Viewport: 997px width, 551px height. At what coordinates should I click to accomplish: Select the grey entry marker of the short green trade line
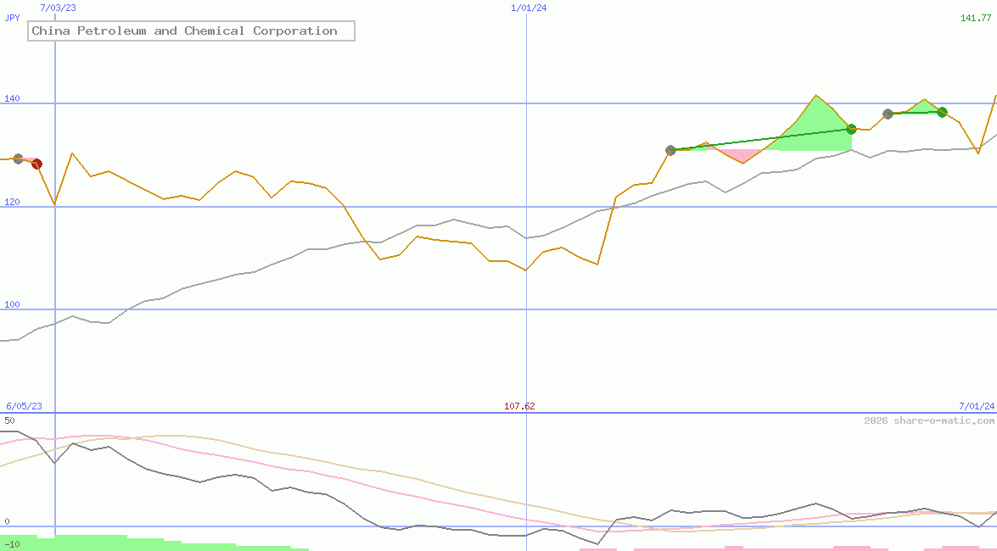888,114
